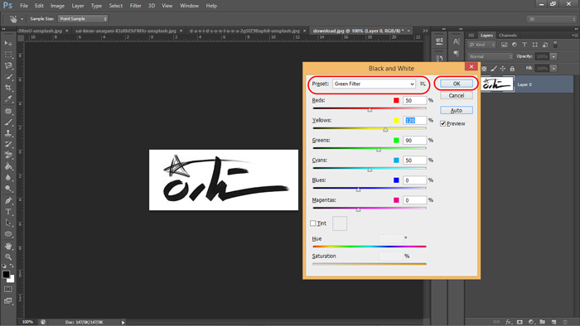This screenshot has height=326, width=580.
Task: Lock image pixels of layer
Action: tap(494, 69)
